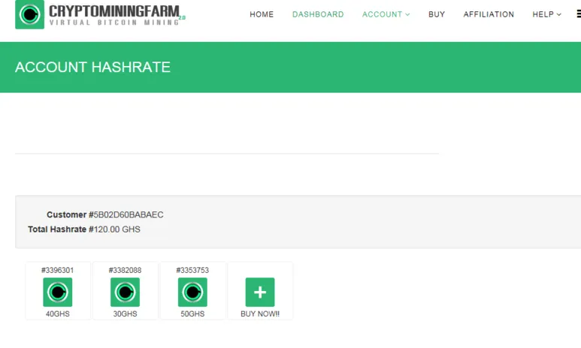Open the 50GHS miner icon #3353753
The image size is (581, 348).
click(192, 292)
